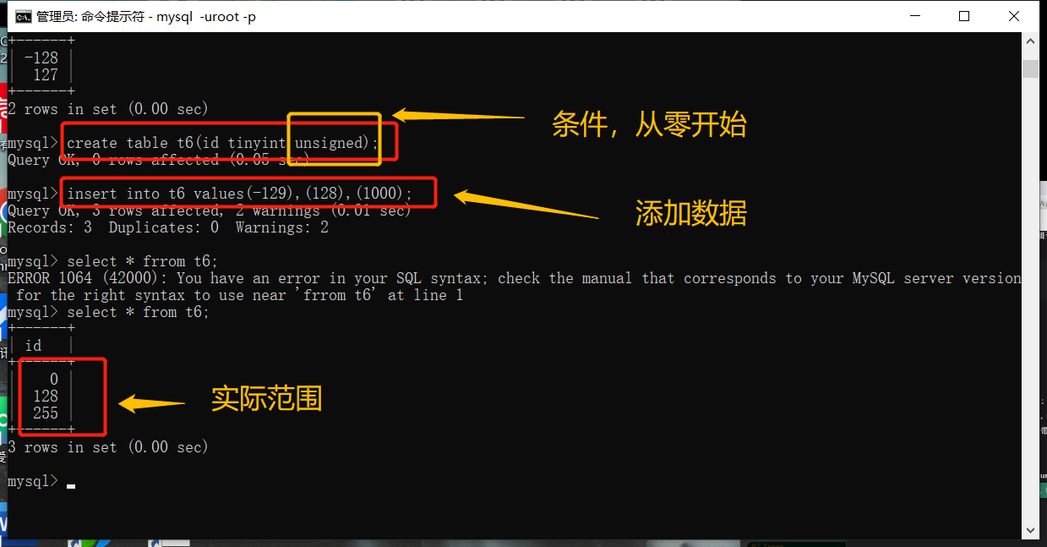Click the scrollbar up arrow

[1029, 41]
